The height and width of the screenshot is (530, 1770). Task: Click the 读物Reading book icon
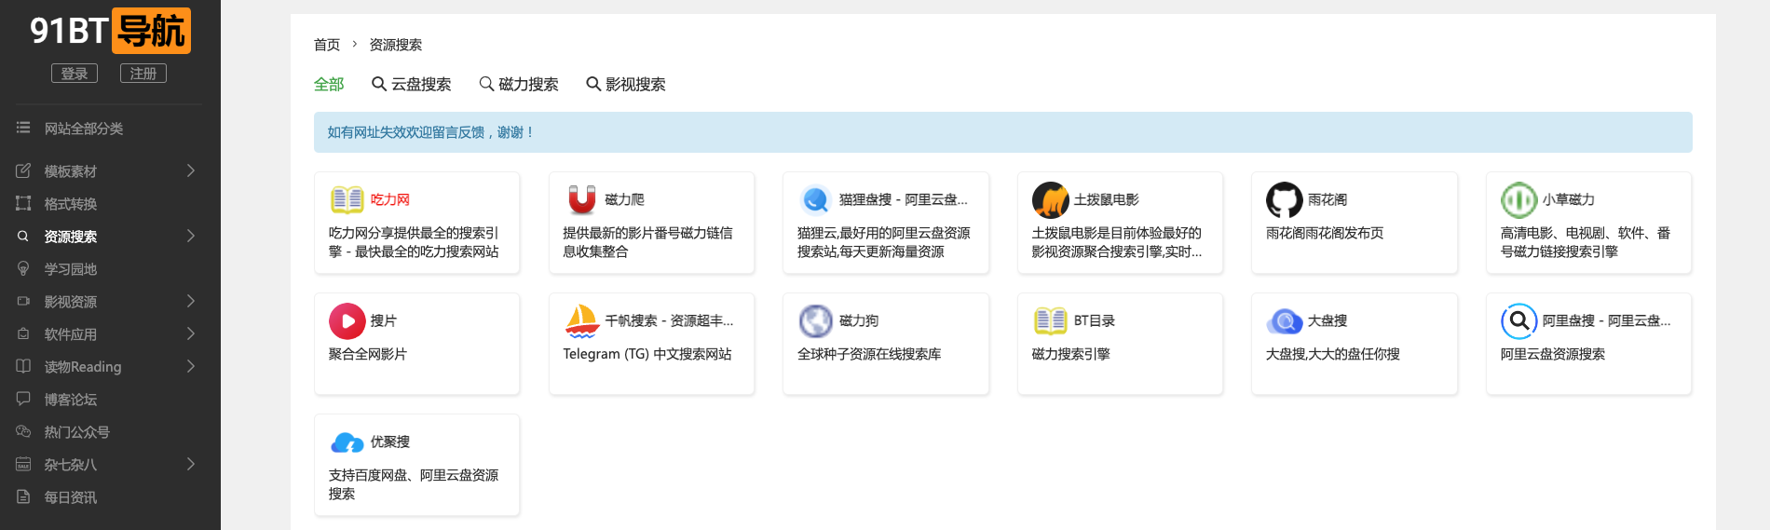click(23, 366)
